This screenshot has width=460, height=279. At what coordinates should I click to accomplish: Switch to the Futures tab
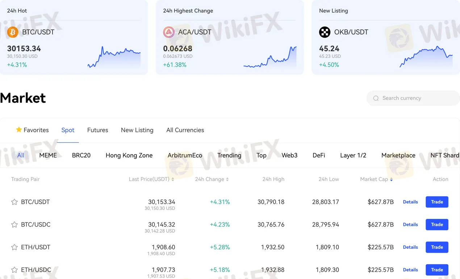97,130
